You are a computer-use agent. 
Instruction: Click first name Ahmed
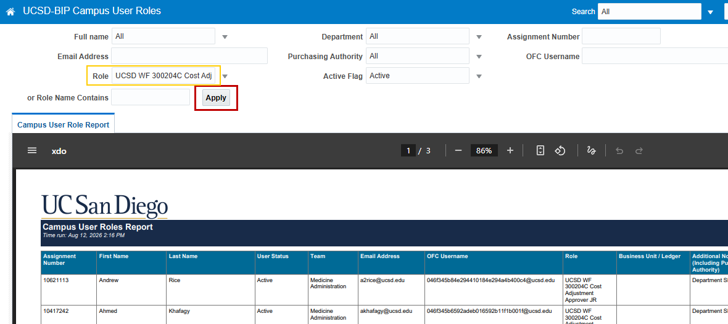pos(108,311)
